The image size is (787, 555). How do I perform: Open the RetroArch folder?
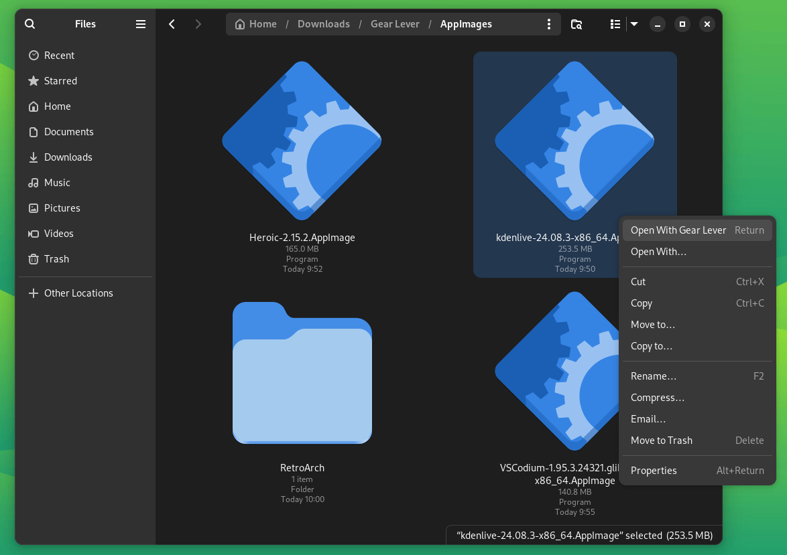point(302,373)
